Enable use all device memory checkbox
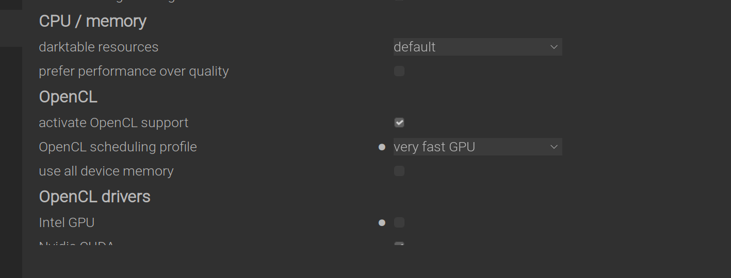731x278 pixels. coord(399,171)
